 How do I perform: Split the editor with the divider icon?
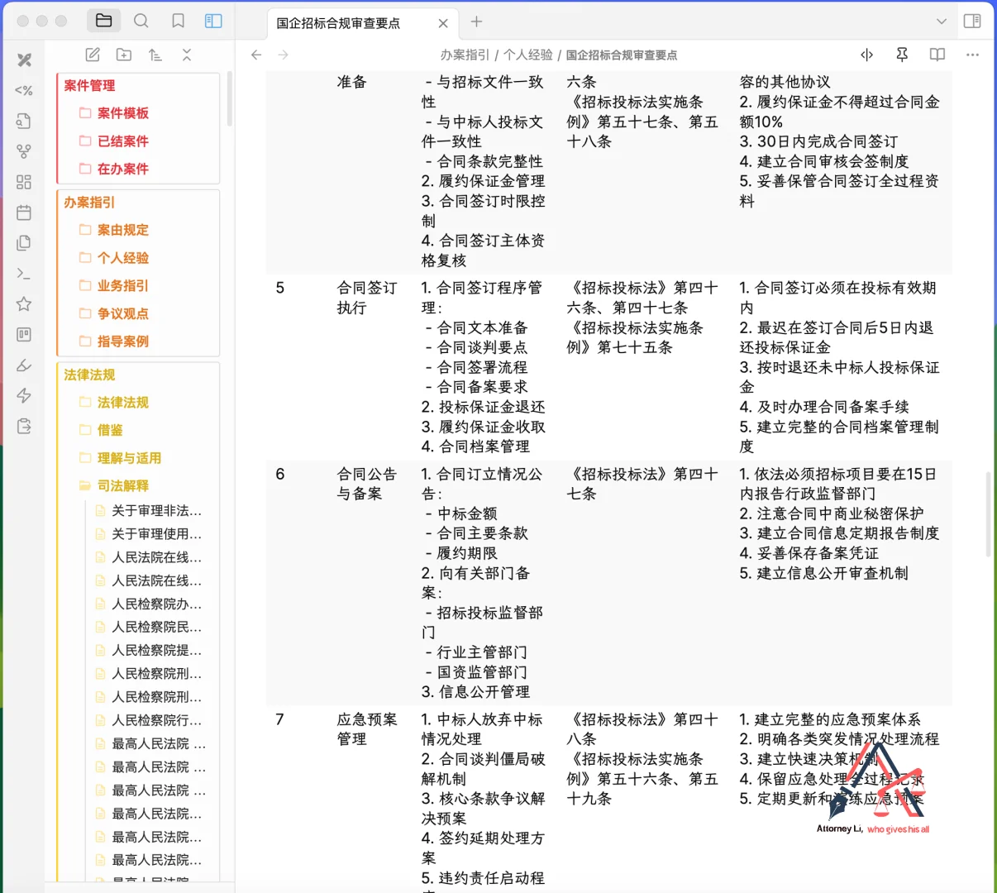866,55
